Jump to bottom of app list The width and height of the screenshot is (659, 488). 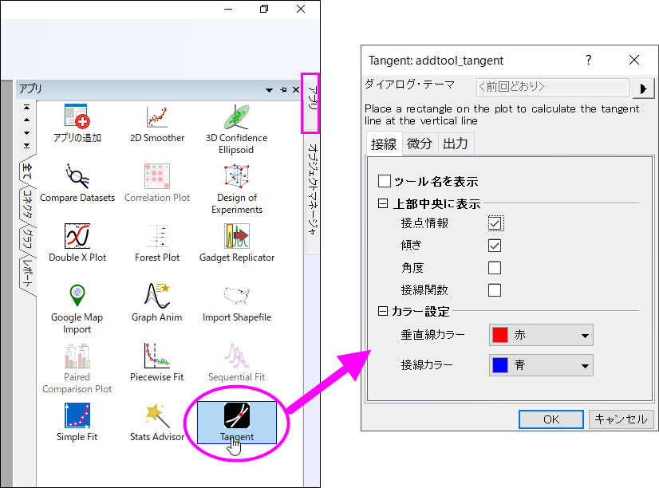[x=27, y=146]
